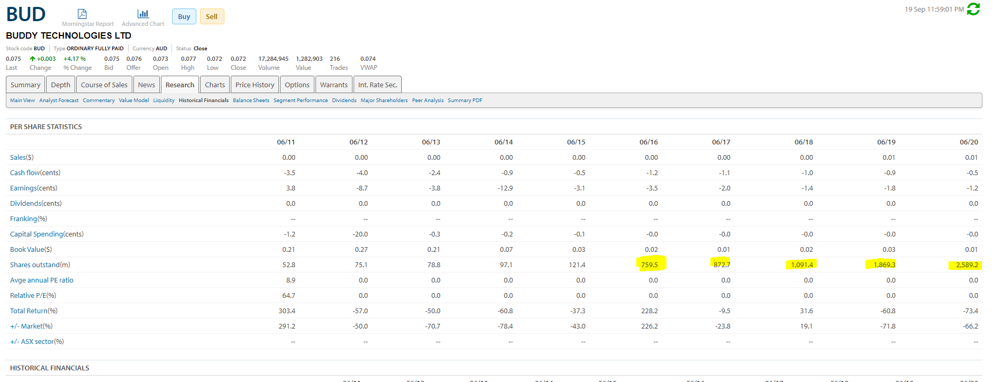Click the Total Return(%) row label

point(34,311)
